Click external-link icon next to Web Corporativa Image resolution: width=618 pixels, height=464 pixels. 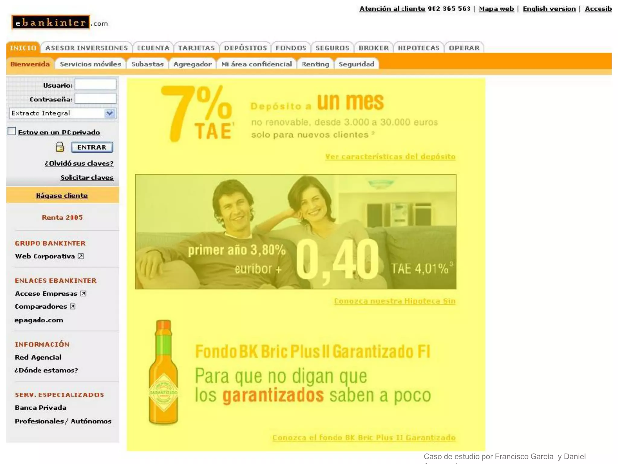(x=81, y=256)
